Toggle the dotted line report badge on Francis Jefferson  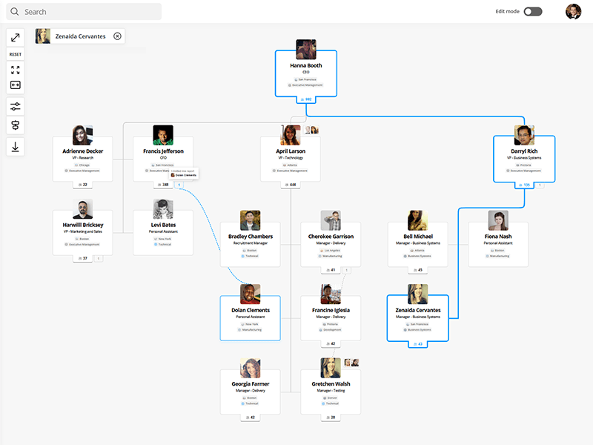179,185
